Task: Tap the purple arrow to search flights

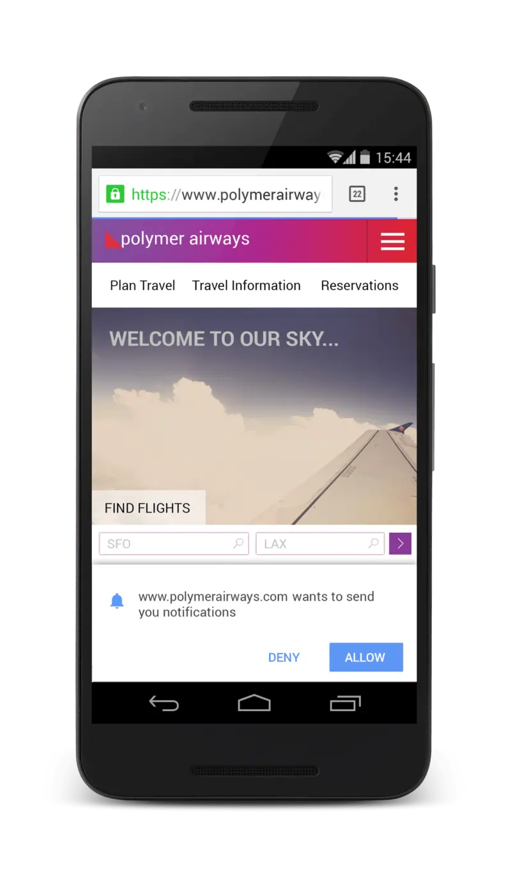Action: point(400,544)
